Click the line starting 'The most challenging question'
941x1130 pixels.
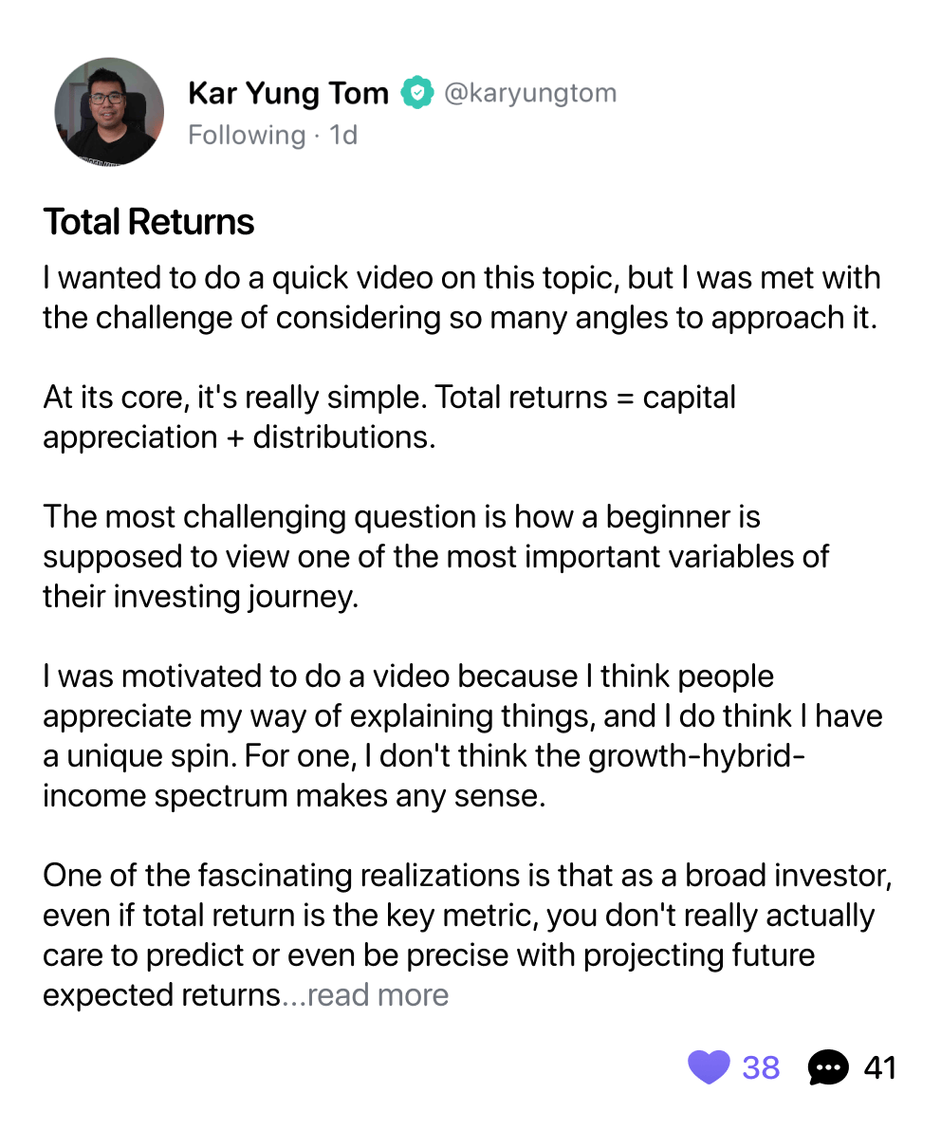pos(401,517)
